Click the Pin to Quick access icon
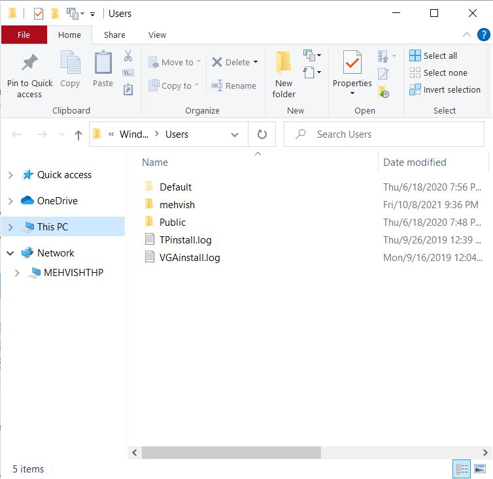The image size is (493, 479). point(29,63)
